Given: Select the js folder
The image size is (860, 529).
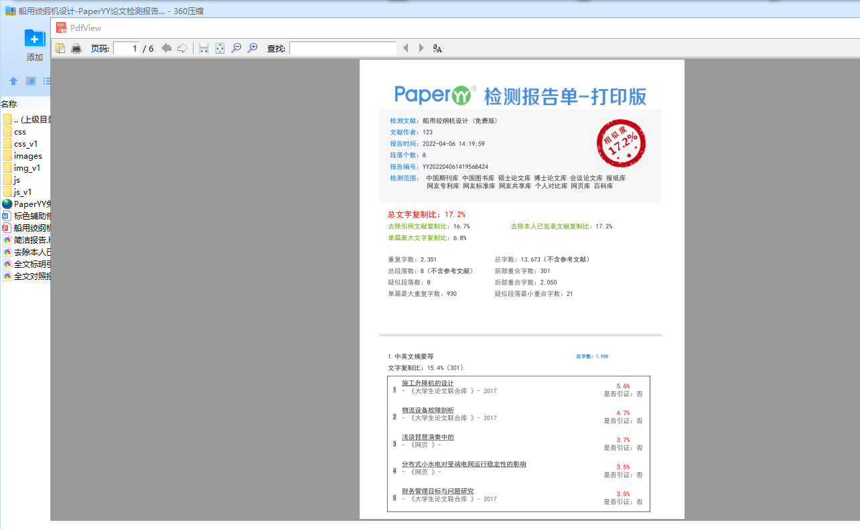Looking at the screenshot, I should [11, 180].
